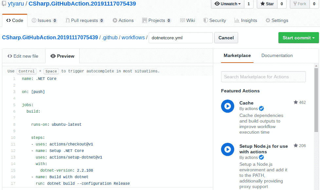This screenshot has height=190, width=320.
Task: Open the Pull requests tab
Action: click(85, 20)
